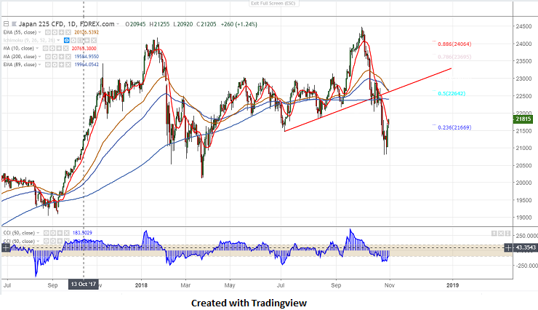Remove the CCI indicator showing 183.5029
Image resolution: width=538 pixels, height=310 pixels.
67,233
